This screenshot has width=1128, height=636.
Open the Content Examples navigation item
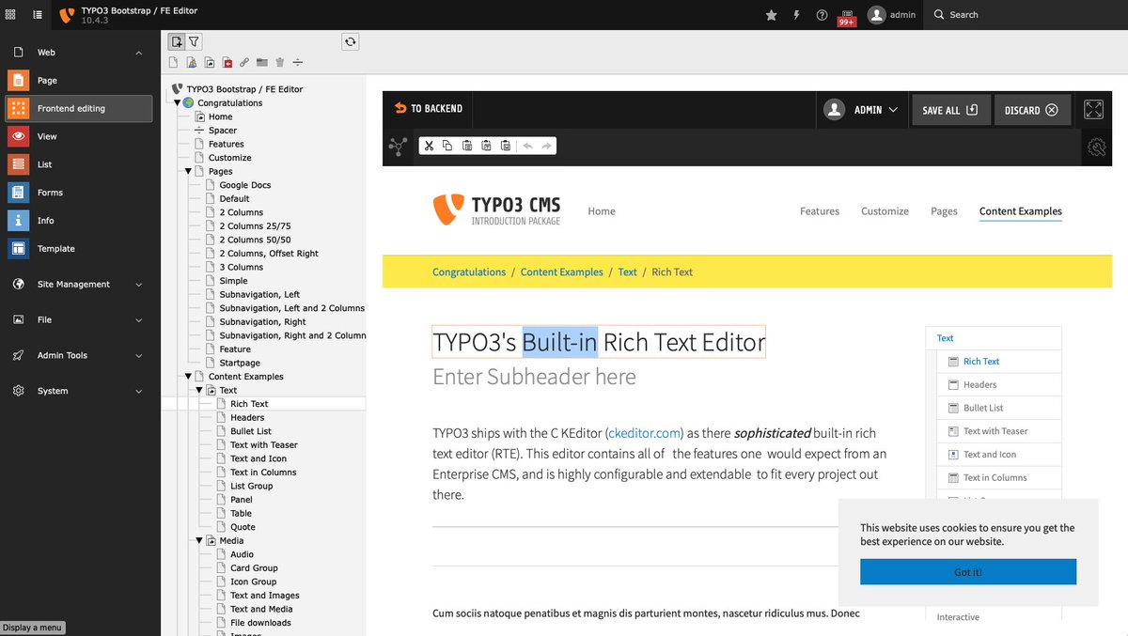(1021, 211)
